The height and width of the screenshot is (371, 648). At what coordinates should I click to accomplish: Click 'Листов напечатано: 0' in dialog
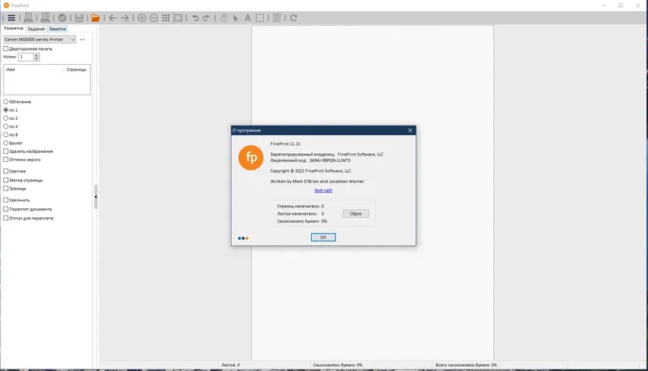301,214
